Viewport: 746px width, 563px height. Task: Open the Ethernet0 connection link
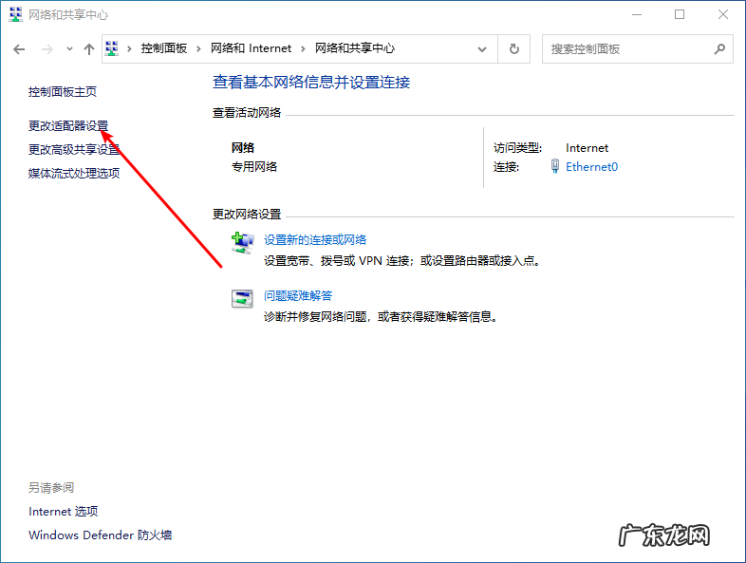click(591, 166)
